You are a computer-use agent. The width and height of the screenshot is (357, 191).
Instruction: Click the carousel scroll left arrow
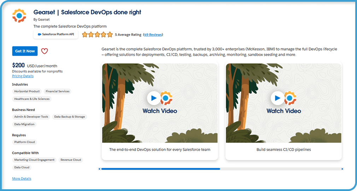[99, 169]
